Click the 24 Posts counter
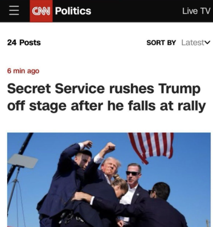The height and width of the screenshot is (227, 213). tap(24, 42)
